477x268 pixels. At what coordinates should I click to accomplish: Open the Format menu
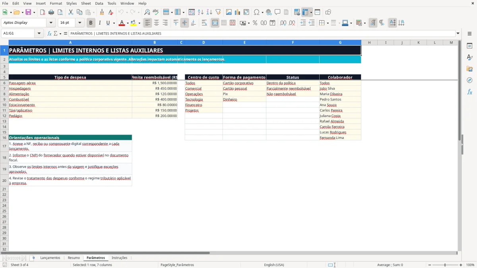[56, 3]
